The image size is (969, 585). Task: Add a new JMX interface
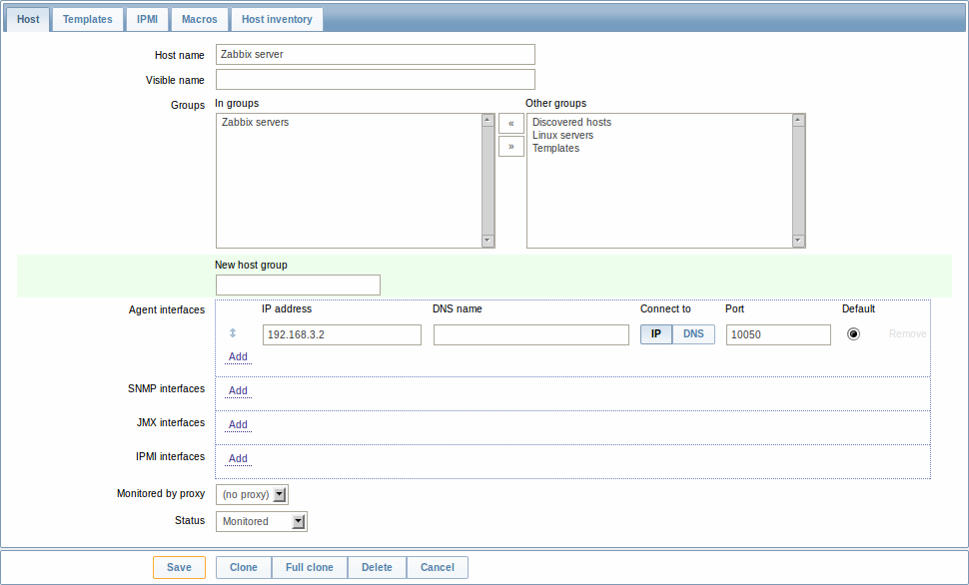click(x=238, y=425)
